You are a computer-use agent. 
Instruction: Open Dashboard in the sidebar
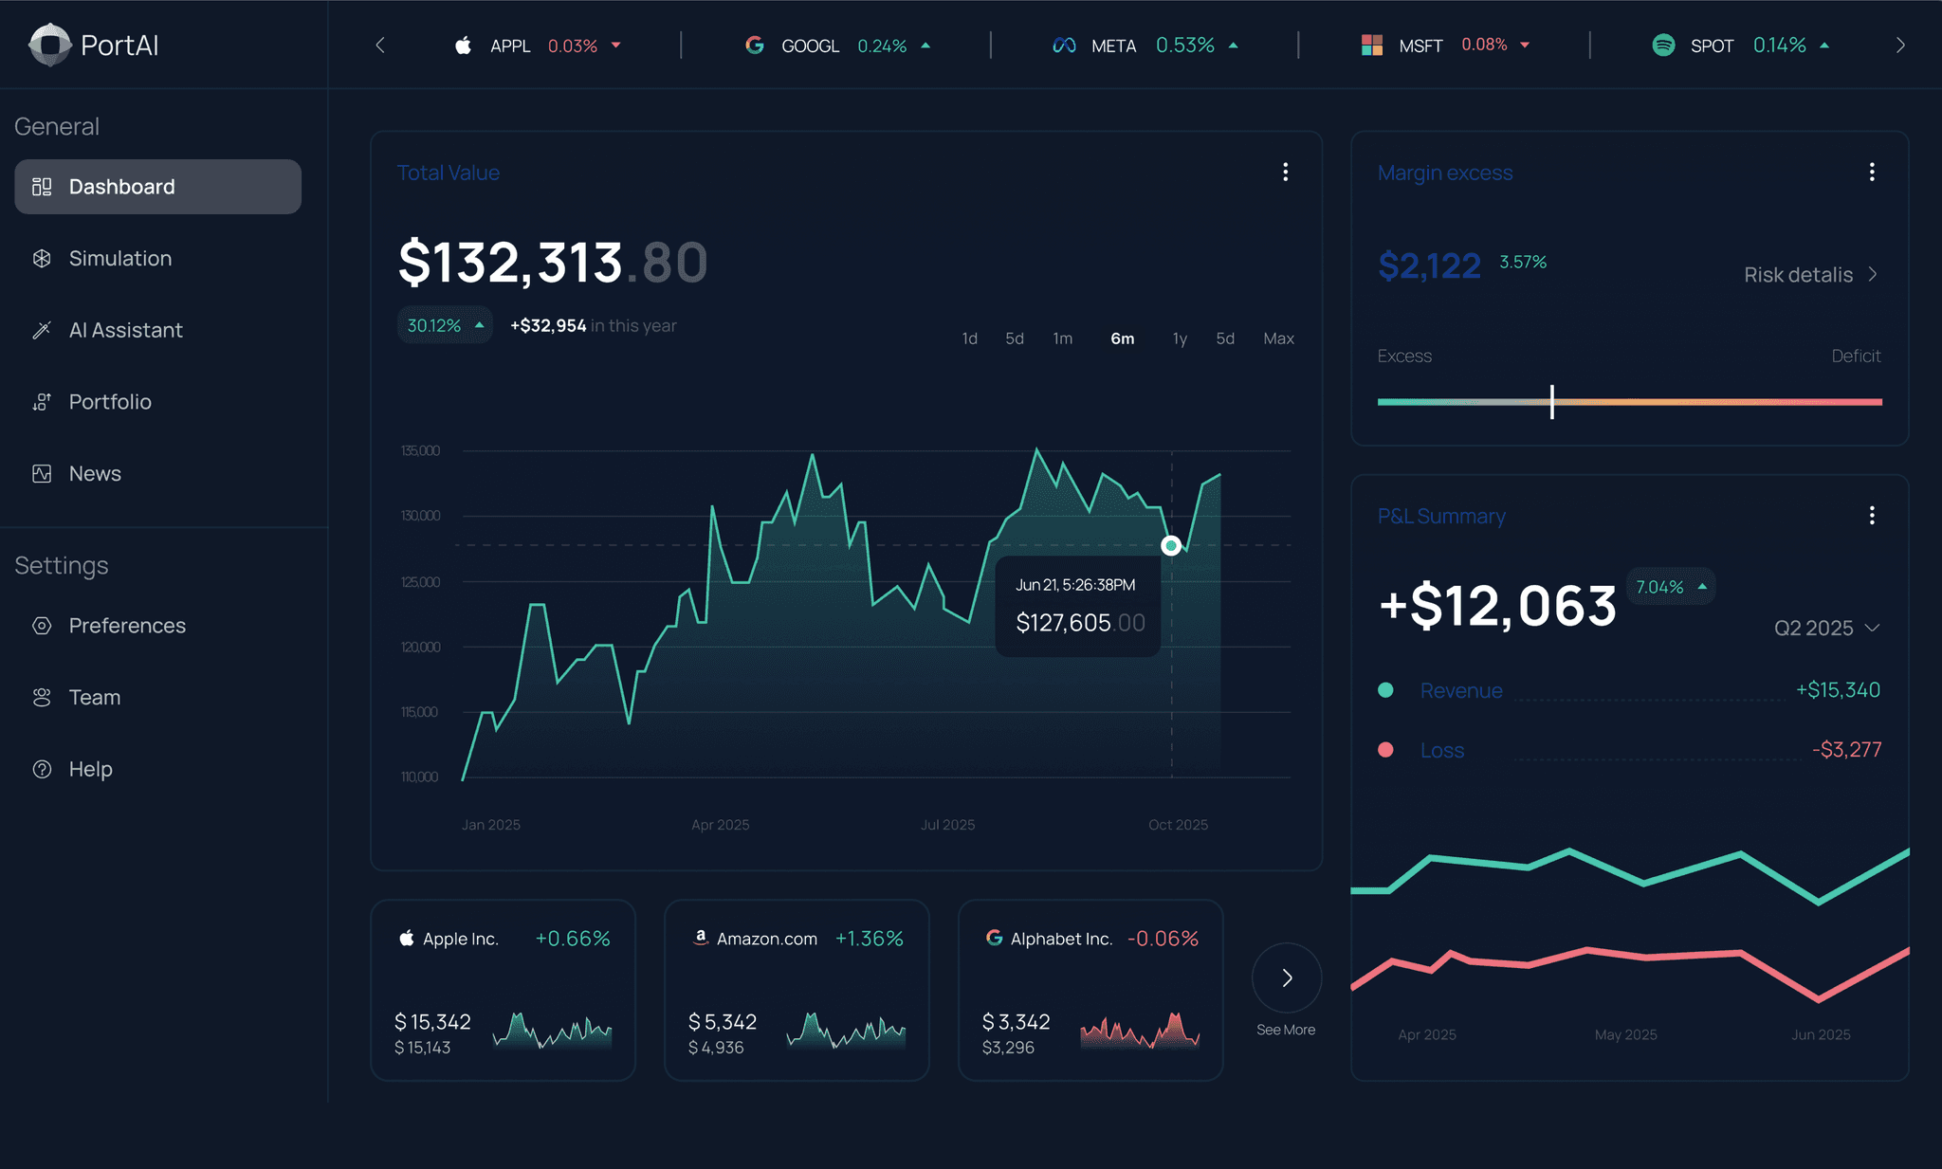(x=157, y=187)
